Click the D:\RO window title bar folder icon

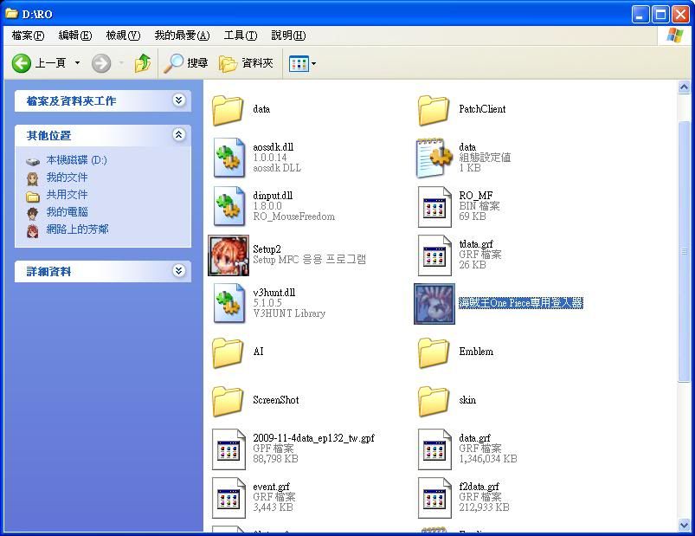tap(11, 13)
